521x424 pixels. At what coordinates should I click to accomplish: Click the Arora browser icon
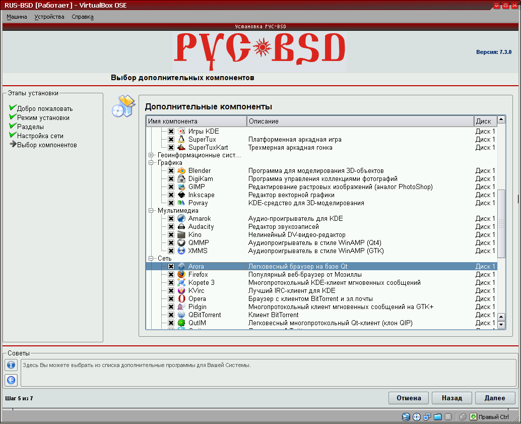181,266
